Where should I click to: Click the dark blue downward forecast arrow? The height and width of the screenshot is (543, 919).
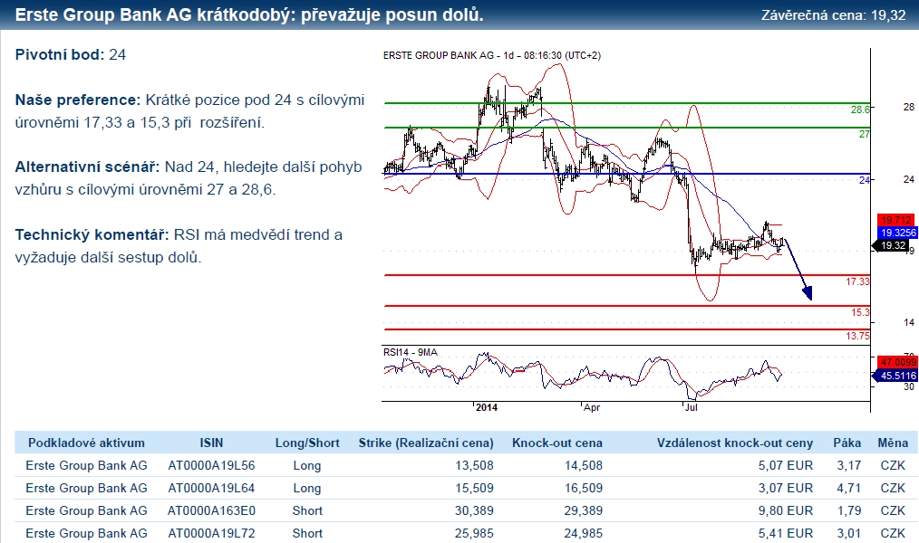(798, 269)
